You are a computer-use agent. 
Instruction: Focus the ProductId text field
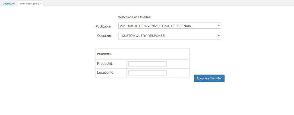click(147, 64)
